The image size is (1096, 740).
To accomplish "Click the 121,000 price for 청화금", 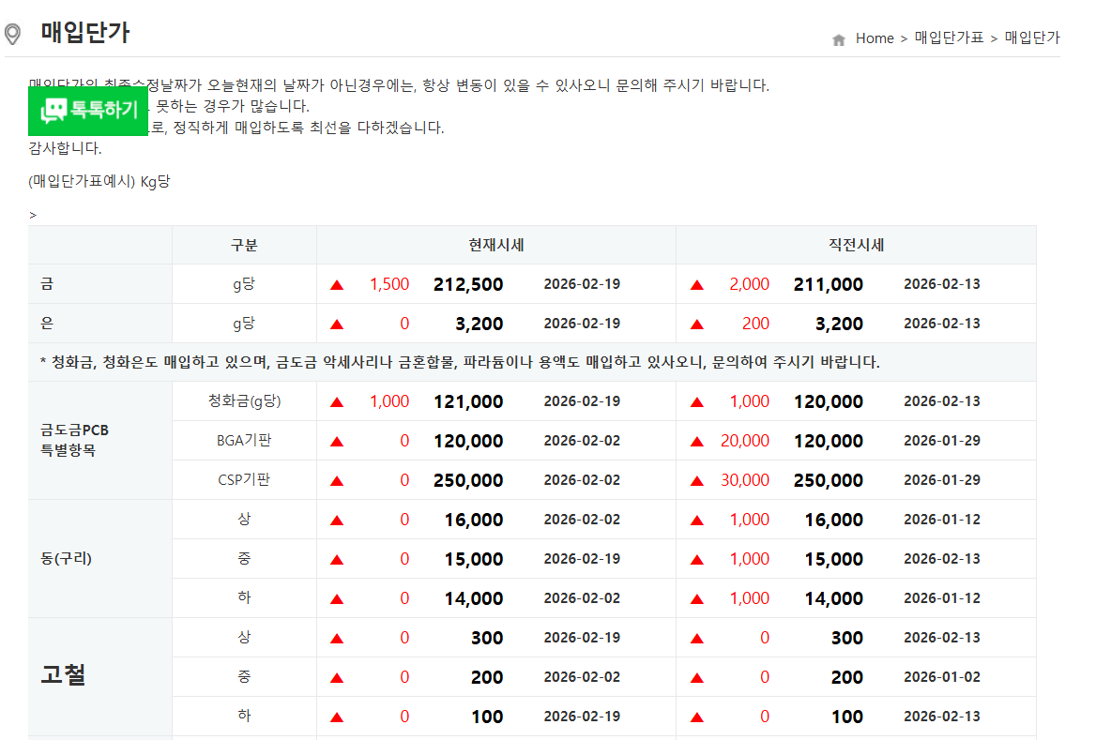I will pos(468,401).
